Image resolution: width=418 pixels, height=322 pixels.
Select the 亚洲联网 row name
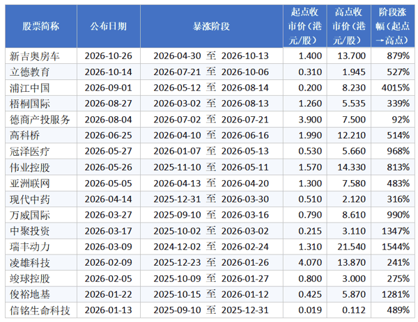29,184
